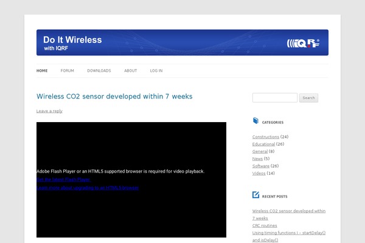Click the IQRF logo in the banner

(303, 43)
